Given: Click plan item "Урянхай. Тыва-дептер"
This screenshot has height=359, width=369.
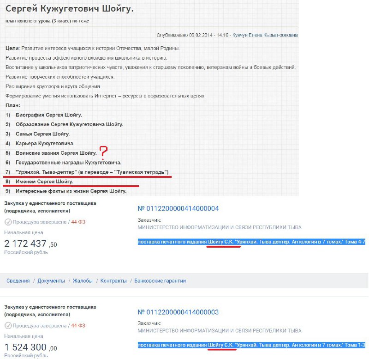Looking at the screenshot, I should click(92, 172).
